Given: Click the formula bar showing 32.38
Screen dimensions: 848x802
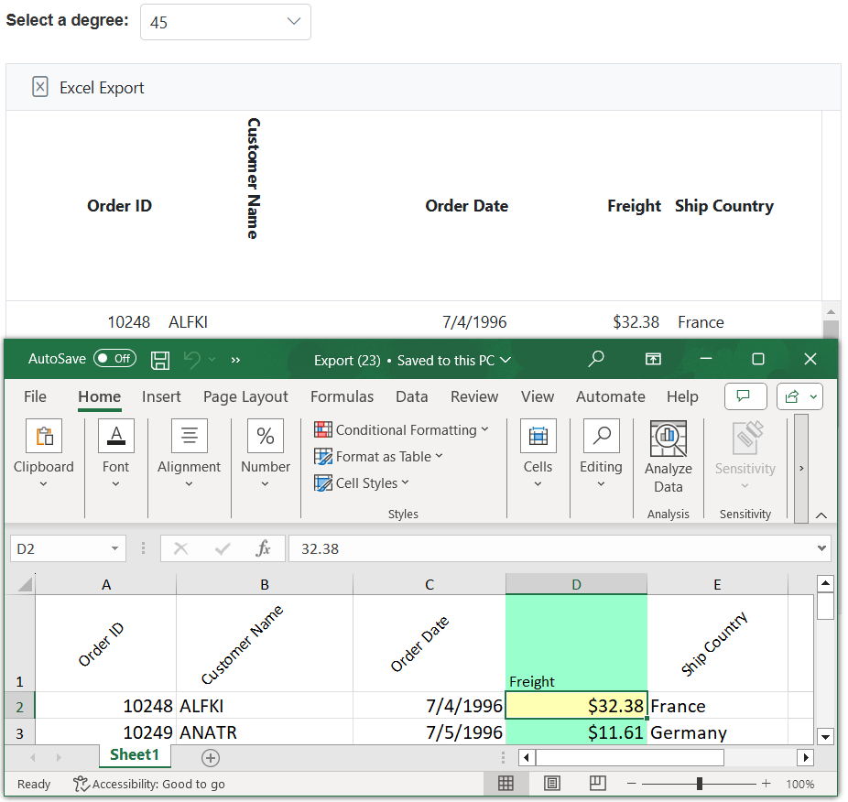Looking at the screenshot, I should (549, 548).
